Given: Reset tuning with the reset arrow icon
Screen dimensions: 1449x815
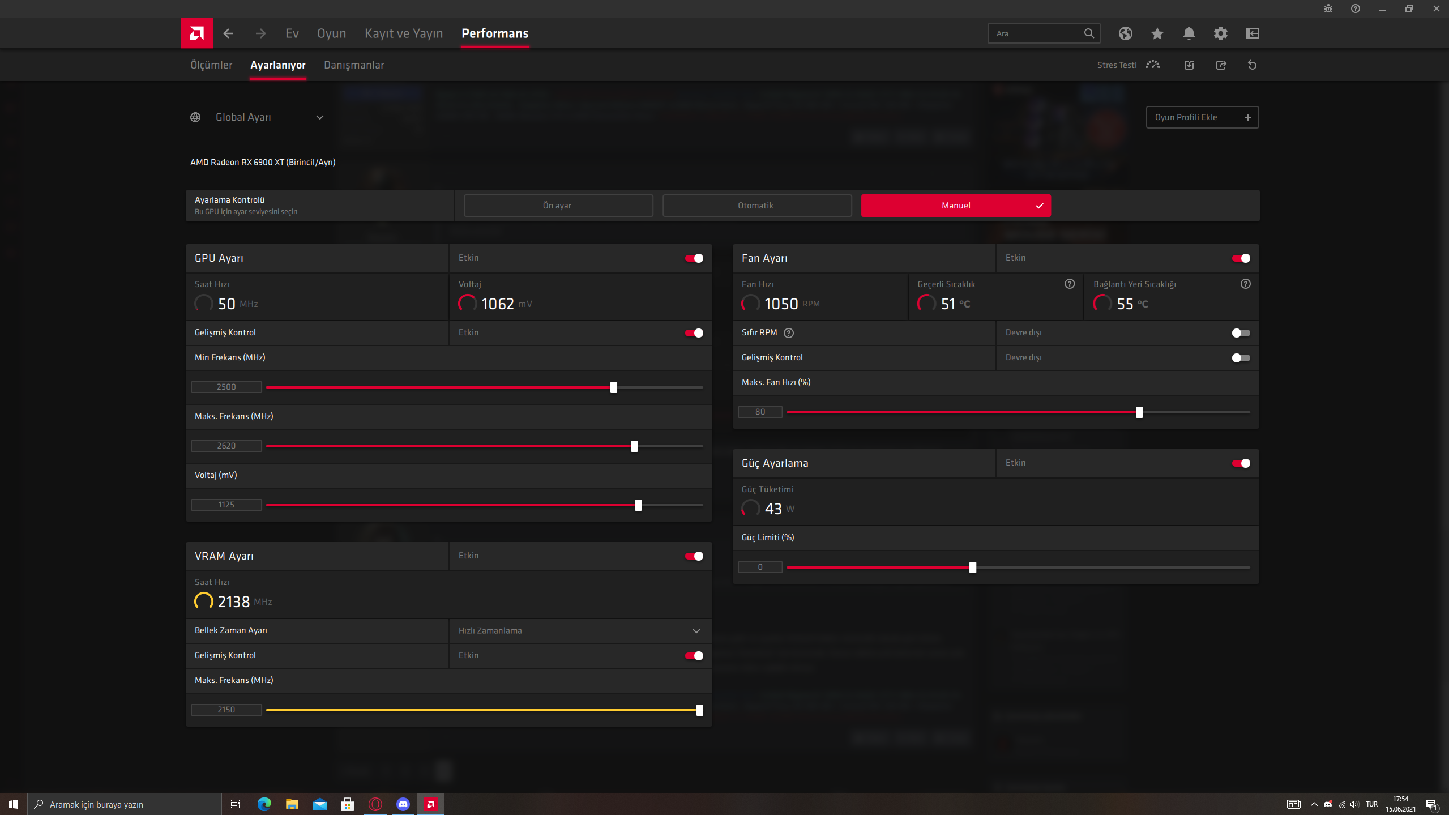Looking at the screenshot, I should (x=1252, y=65).
